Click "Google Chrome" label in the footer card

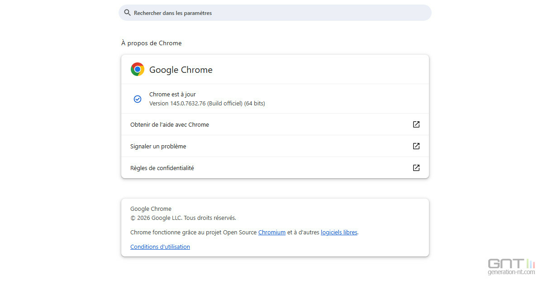pos(151,209)
